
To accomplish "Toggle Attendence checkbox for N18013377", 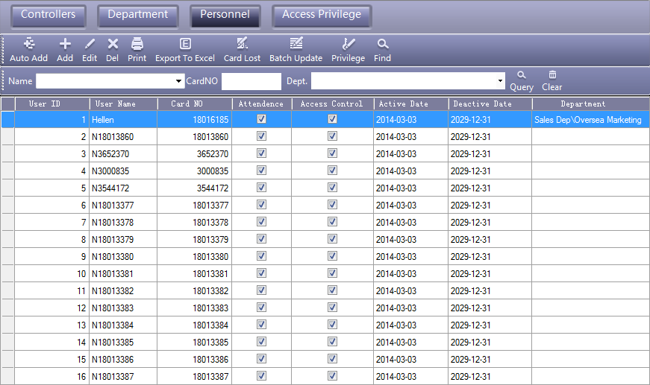I will pos(262,205).
